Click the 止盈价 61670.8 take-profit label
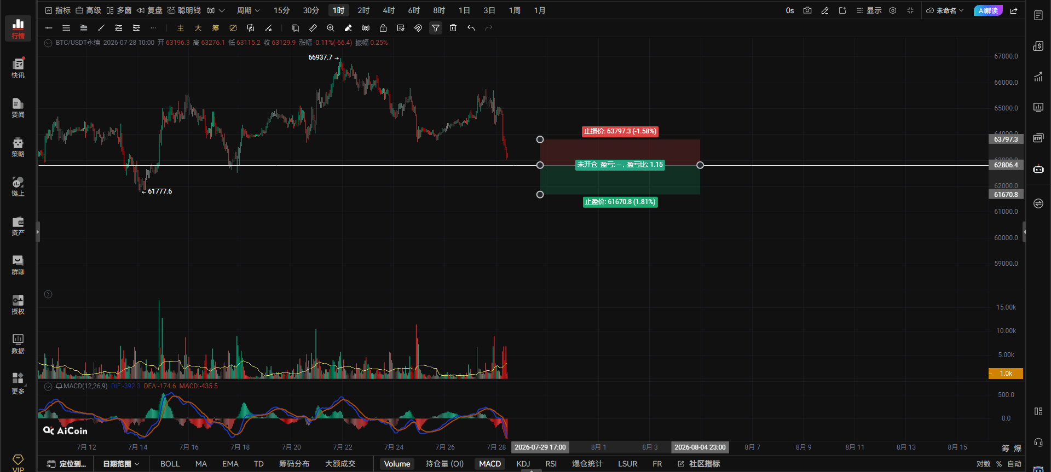Screen dimensions: 1051x472 [x=620, y=202]
